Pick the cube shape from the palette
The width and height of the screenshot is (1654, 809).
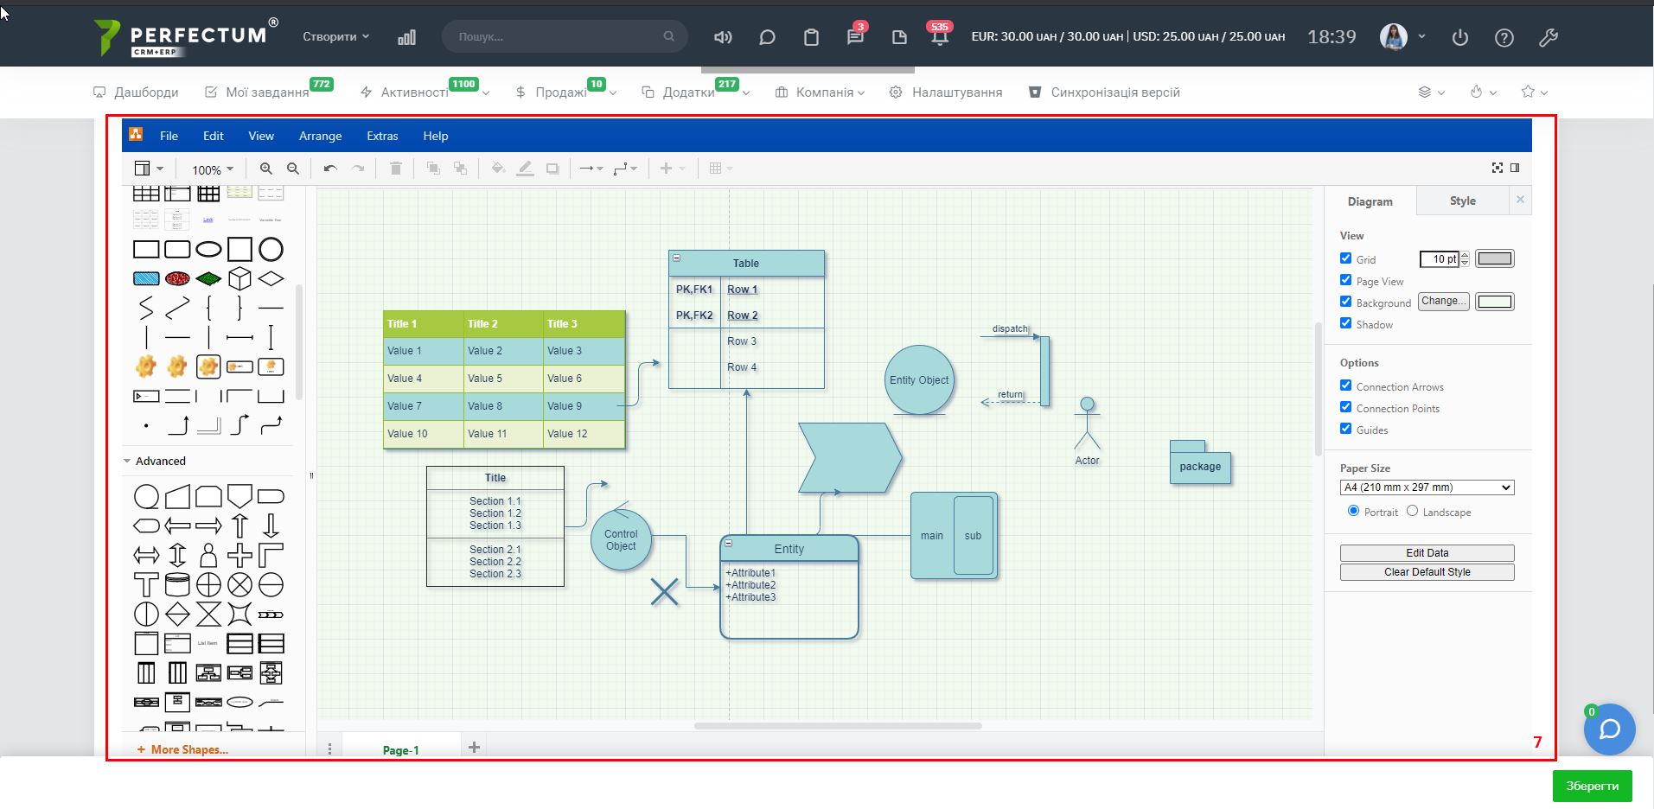(239, 278)
